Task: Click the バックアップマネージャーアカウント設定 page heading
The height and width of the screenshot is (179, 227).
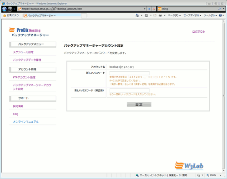Action: [94, 46]
